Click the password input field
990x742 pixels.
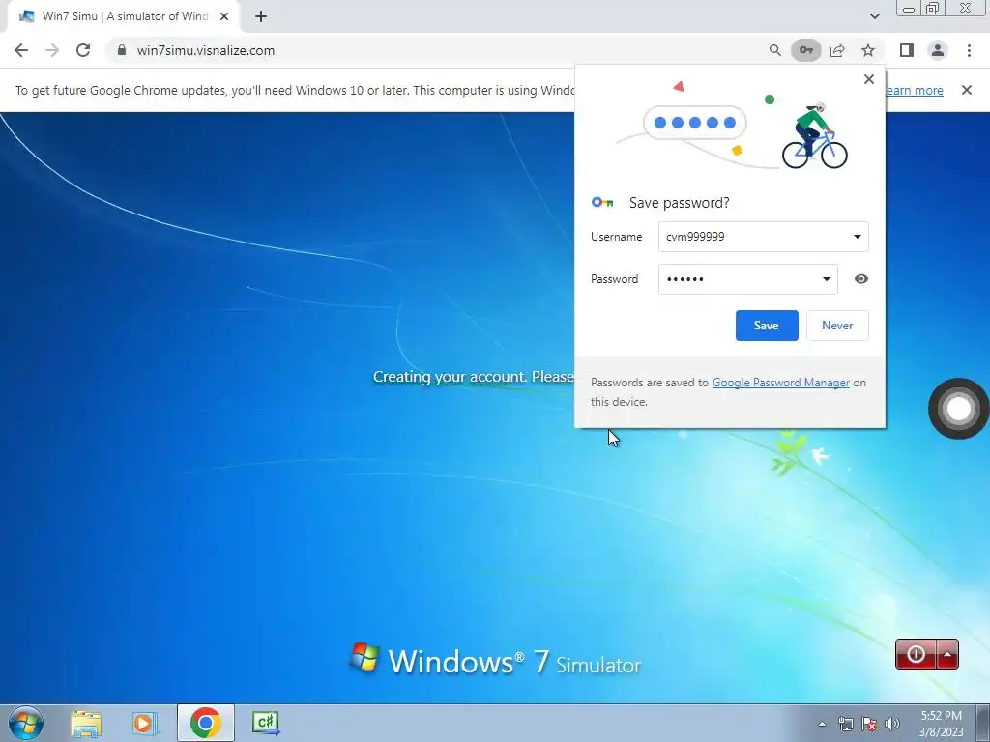point(748,279)
